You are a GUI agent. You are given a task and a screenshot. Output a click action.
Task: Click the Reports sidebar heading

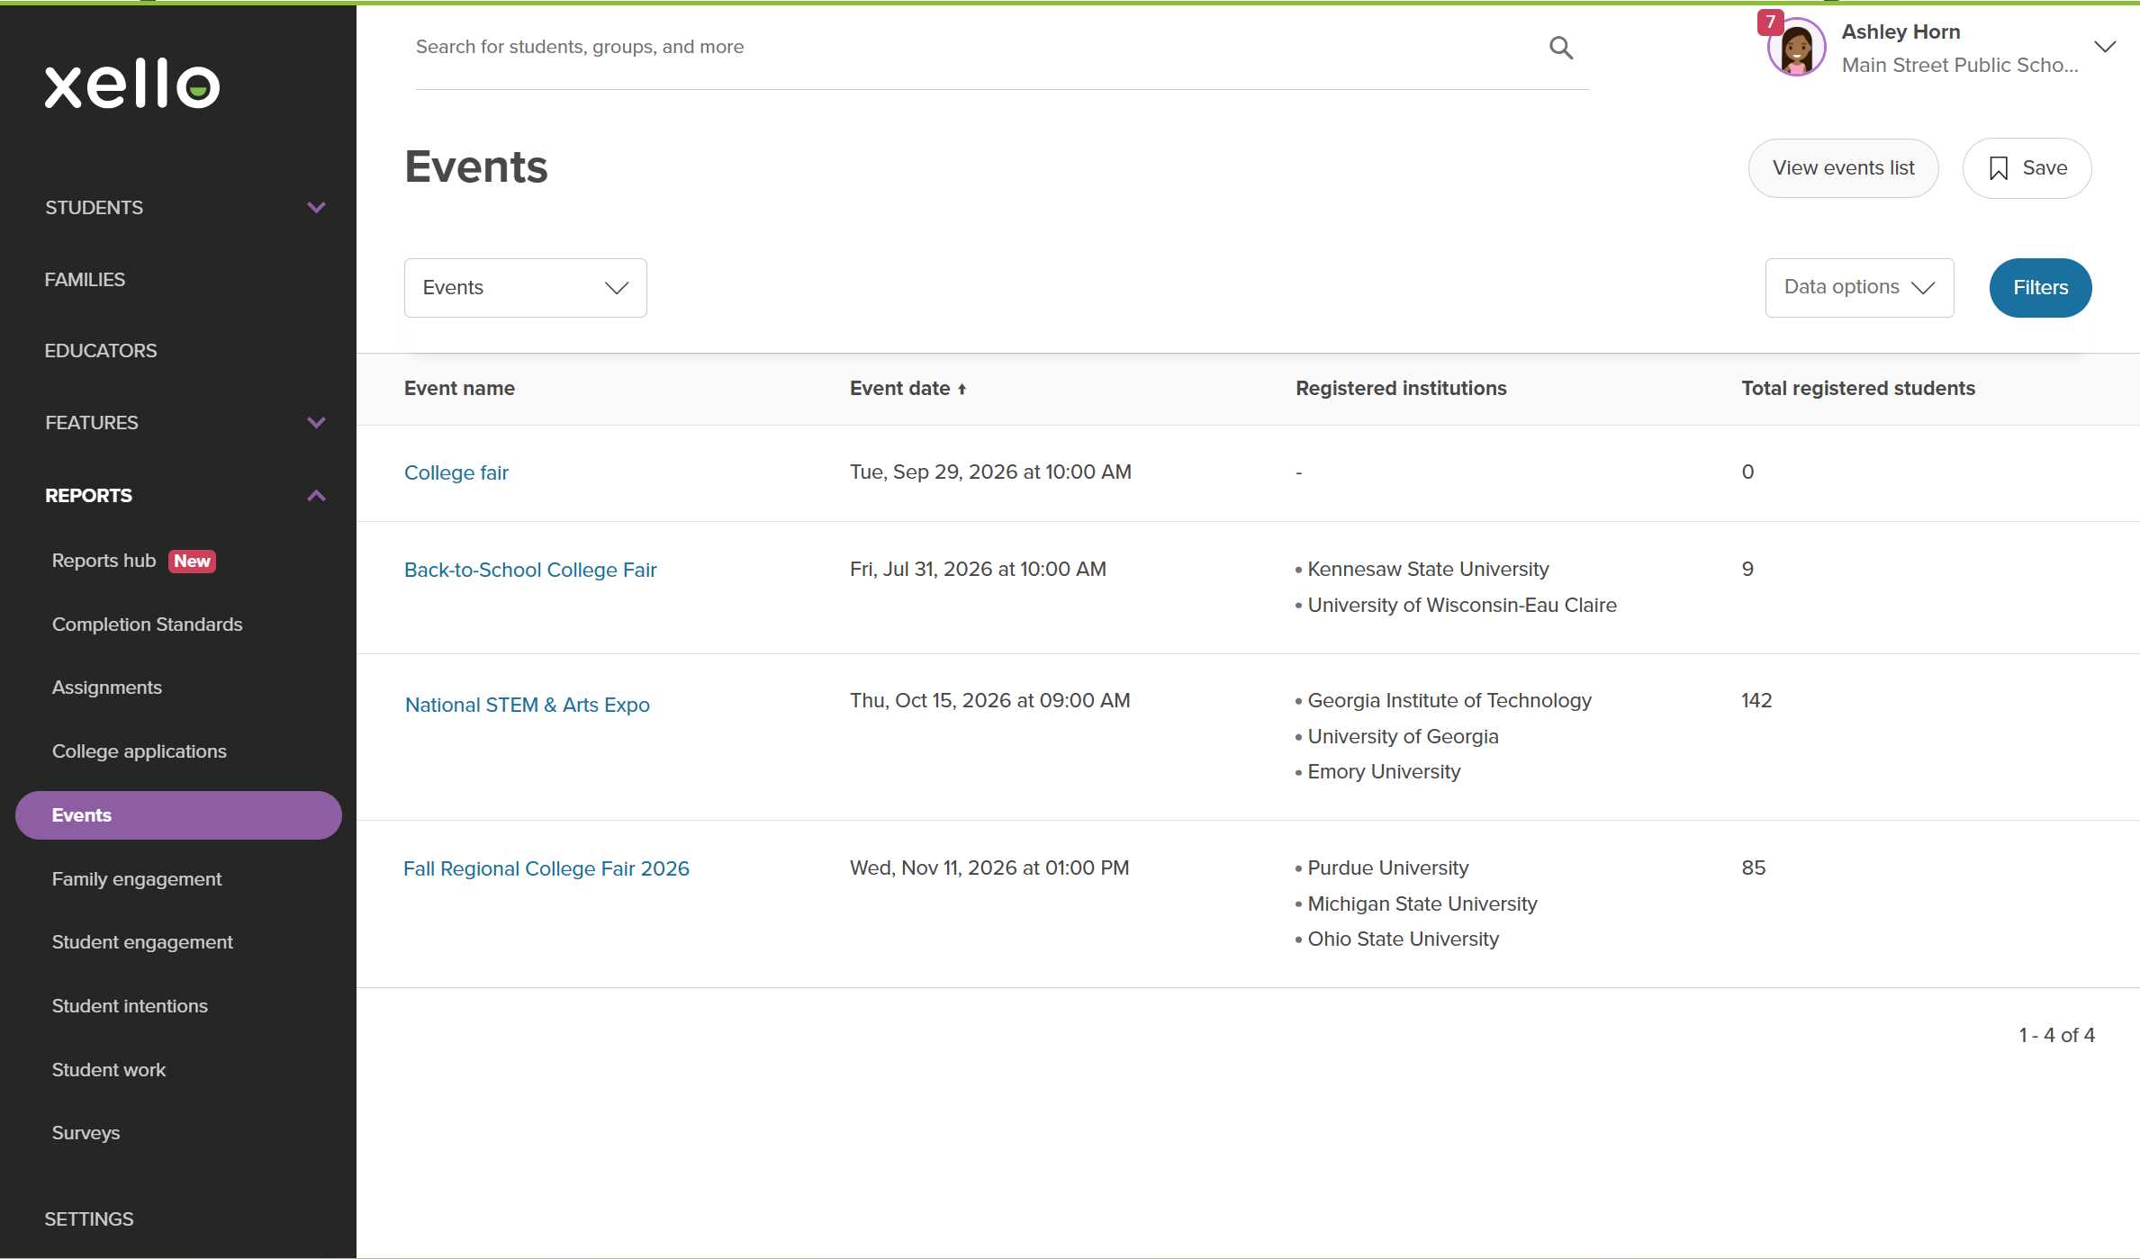88,496
